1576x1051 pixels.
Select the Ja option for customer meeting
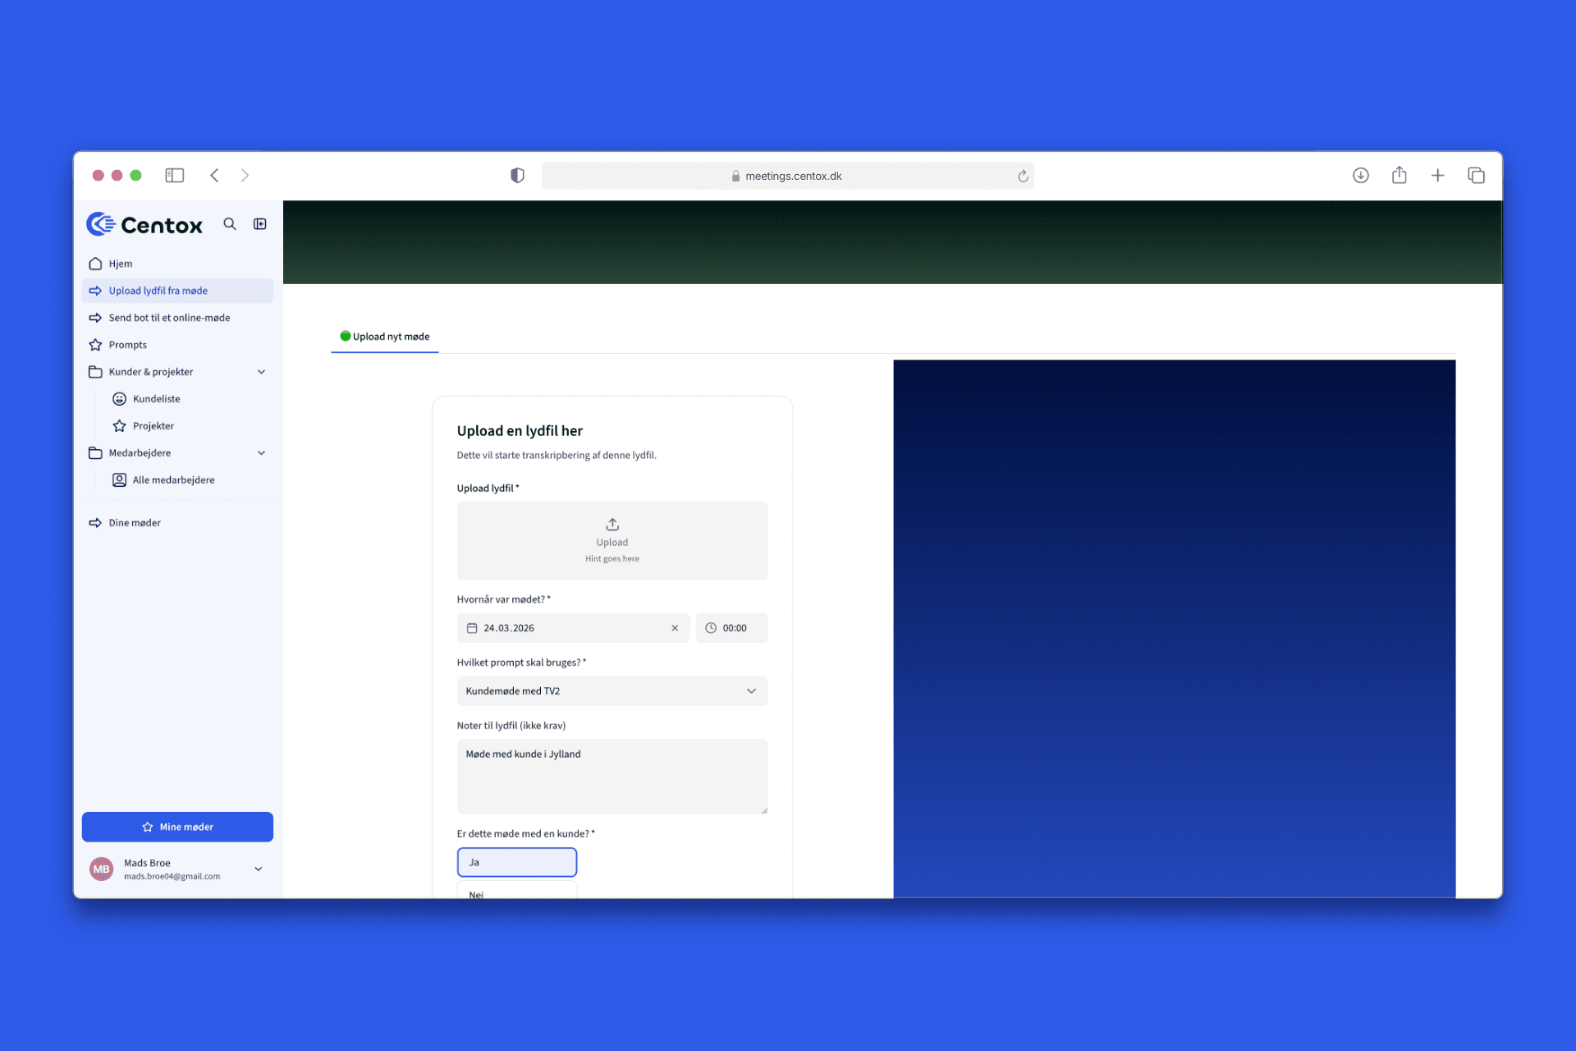(517, 862)
